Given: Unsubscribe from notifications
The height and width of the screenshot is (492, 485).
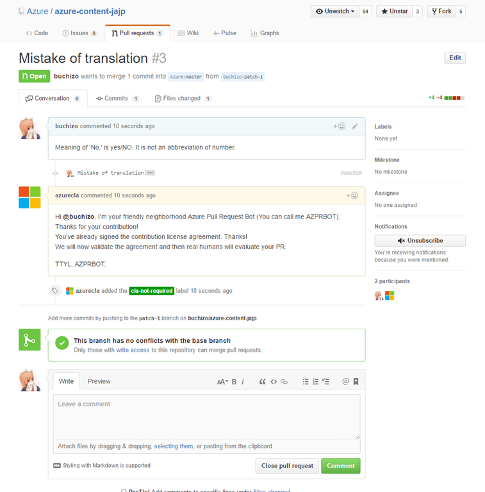Looking at the screenshot, I should click(x=420, y=241).
